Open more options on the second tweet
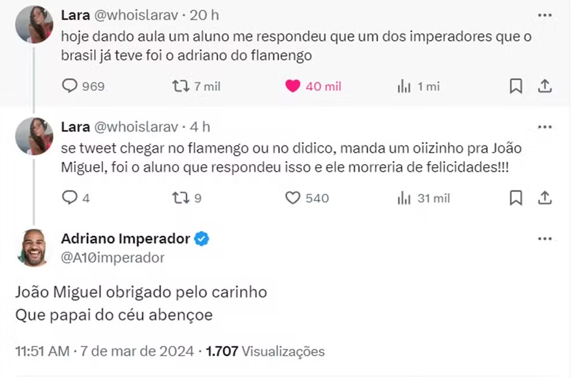The height and width of the screenshot is (378, 572). (x=545, y=127)
